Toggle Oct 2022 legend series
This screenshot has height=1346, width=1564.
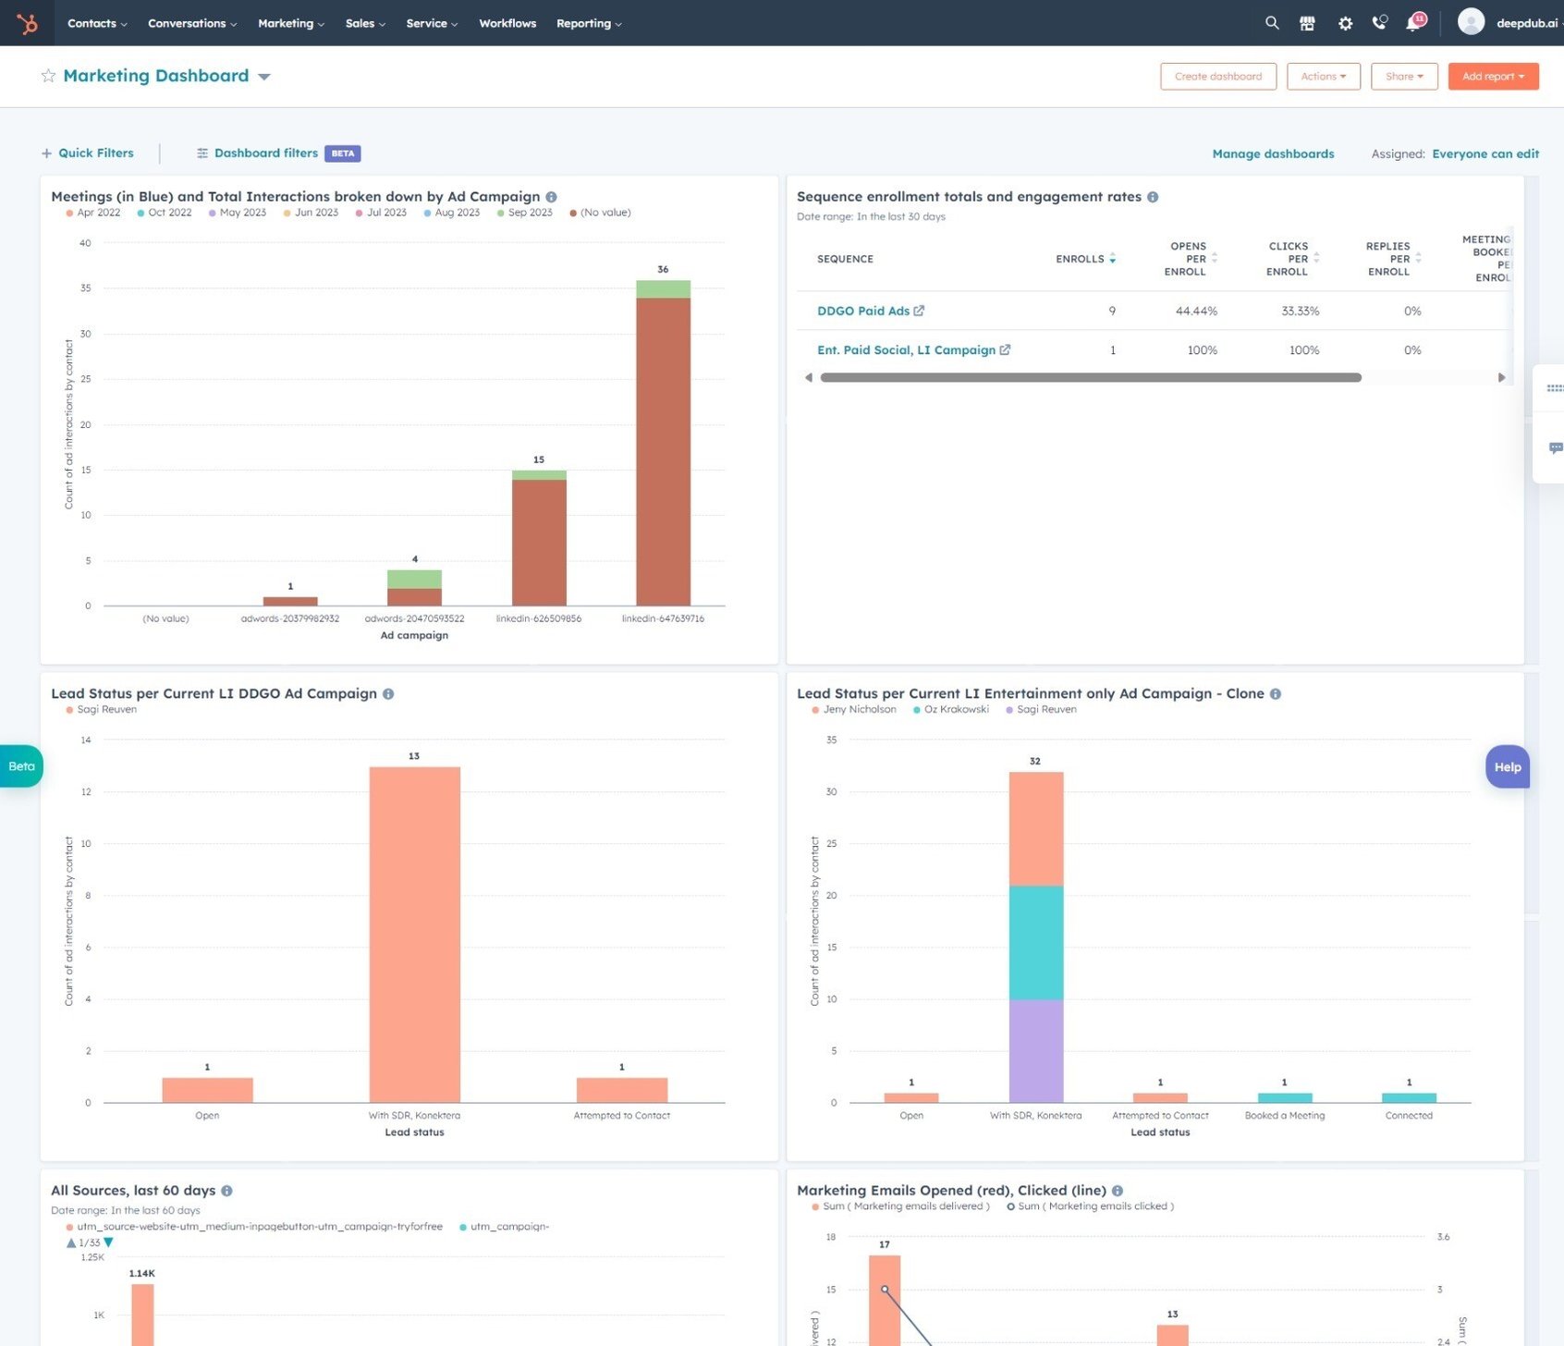[x=165, y=213]
